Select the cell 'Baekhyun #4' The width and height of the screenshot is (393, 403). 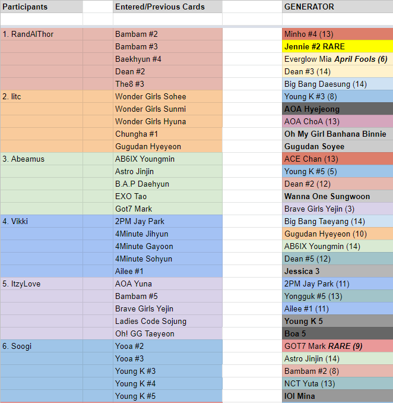coord(167,59)
